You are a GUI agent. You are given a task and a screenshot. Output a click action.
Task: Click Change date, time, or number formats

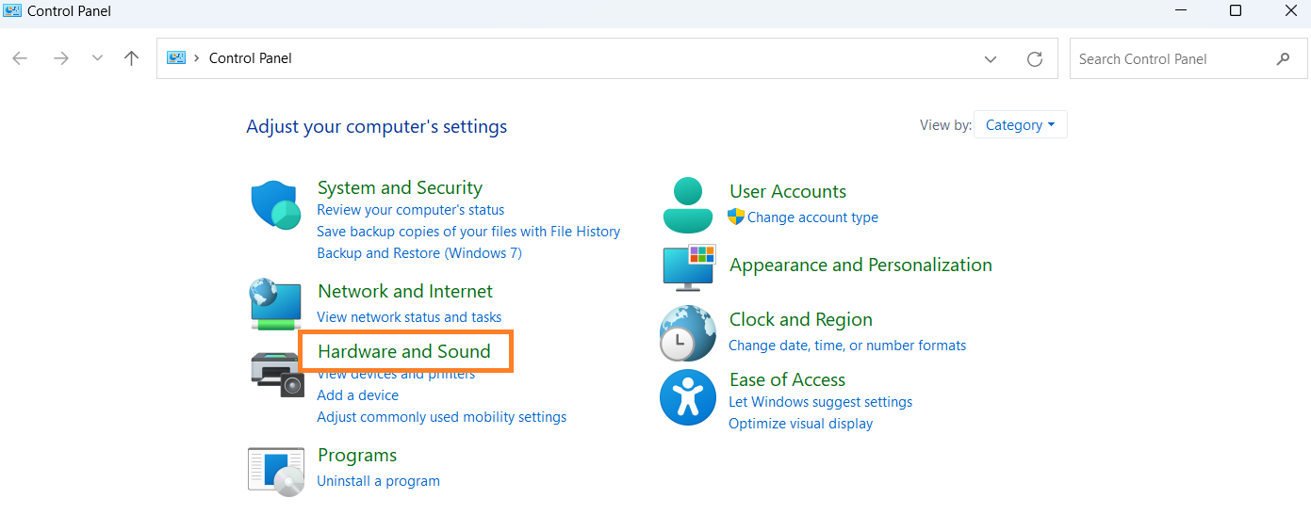tap(847, 346)
